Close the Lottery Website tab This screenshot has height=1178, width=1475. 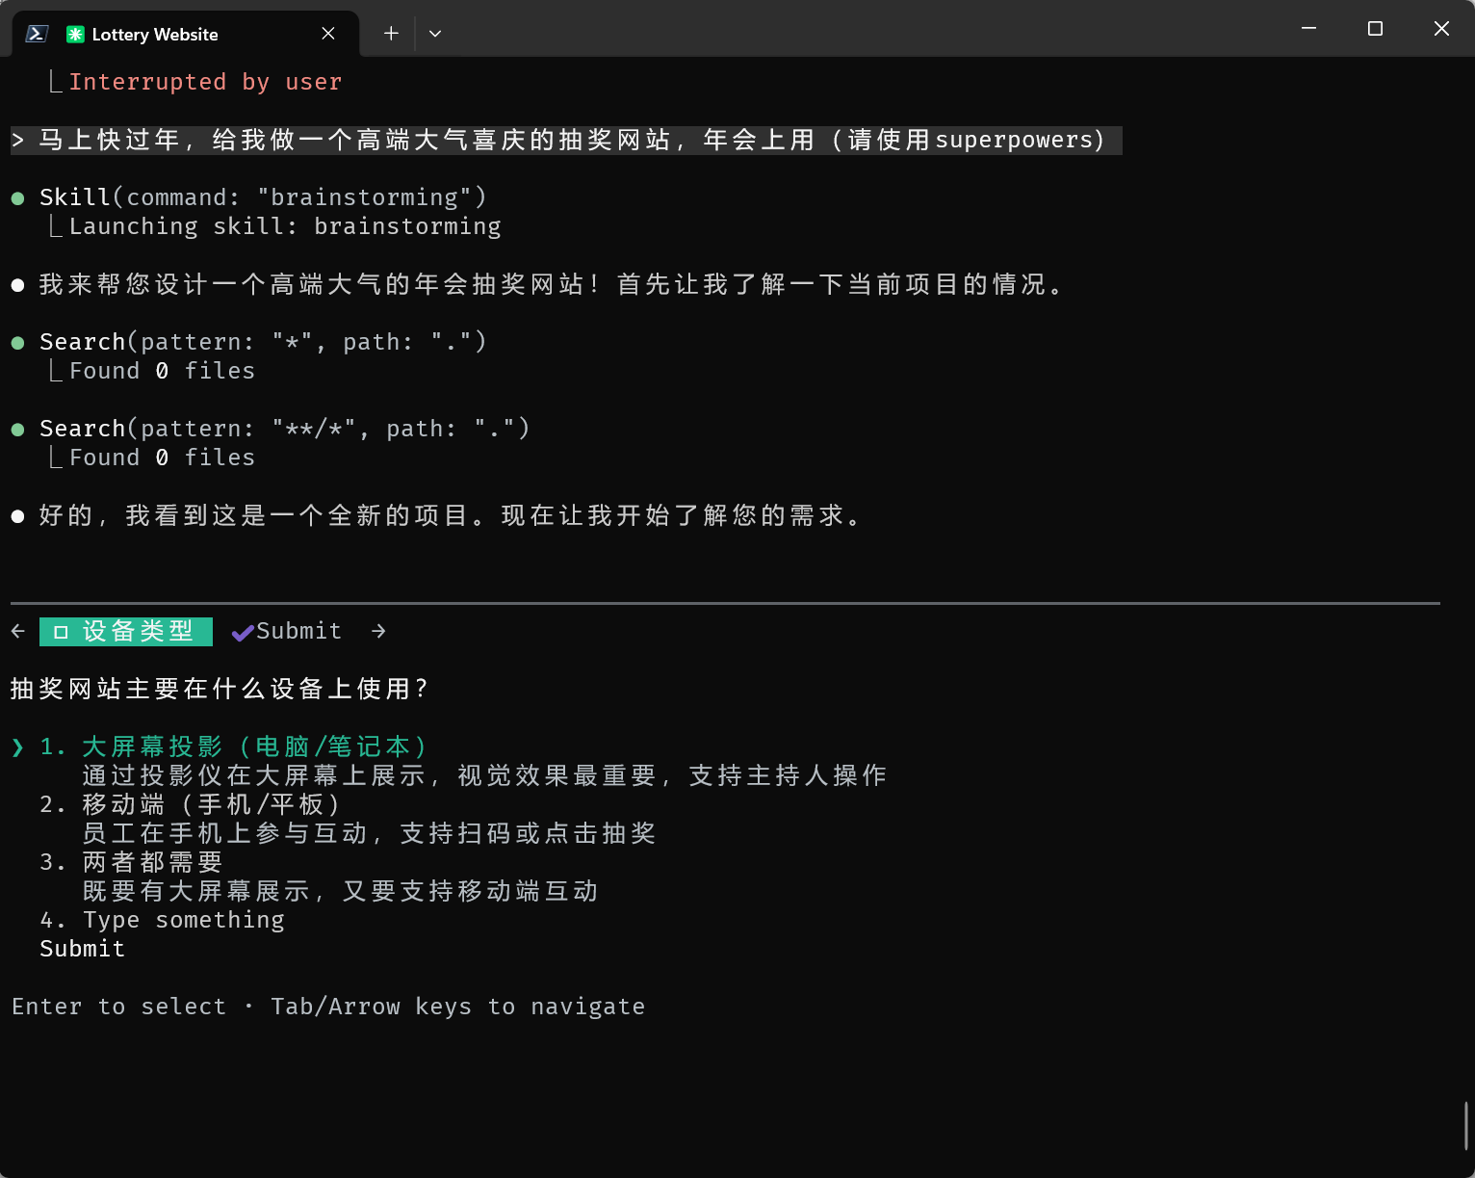[328, 34]
